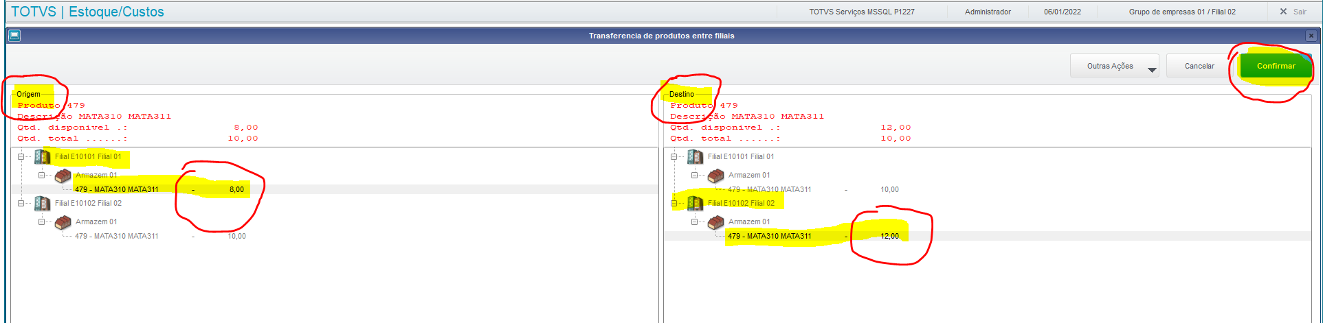This screenshot has height=323, width=1323.
Task: Click the TOTVS | Estoque/Custos title
Action: click(88, 12)
